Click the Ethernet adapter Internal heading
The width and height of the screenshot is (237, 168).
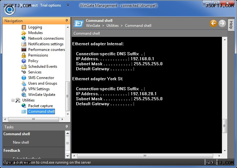98,44
